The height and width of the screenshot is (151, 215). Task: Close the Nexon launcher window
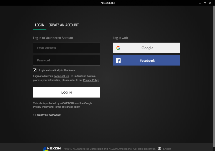point(211,3)
